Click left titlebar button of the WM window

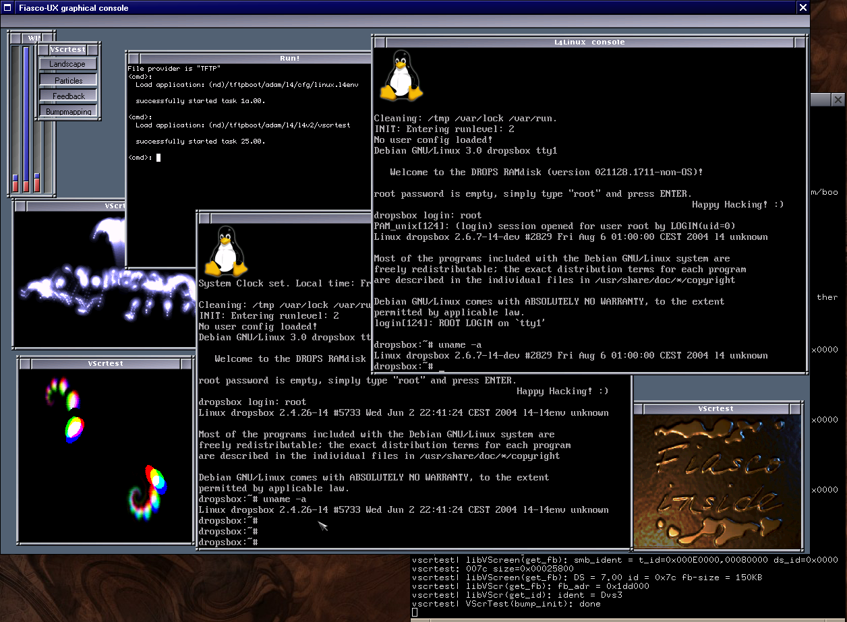point(16,38)
